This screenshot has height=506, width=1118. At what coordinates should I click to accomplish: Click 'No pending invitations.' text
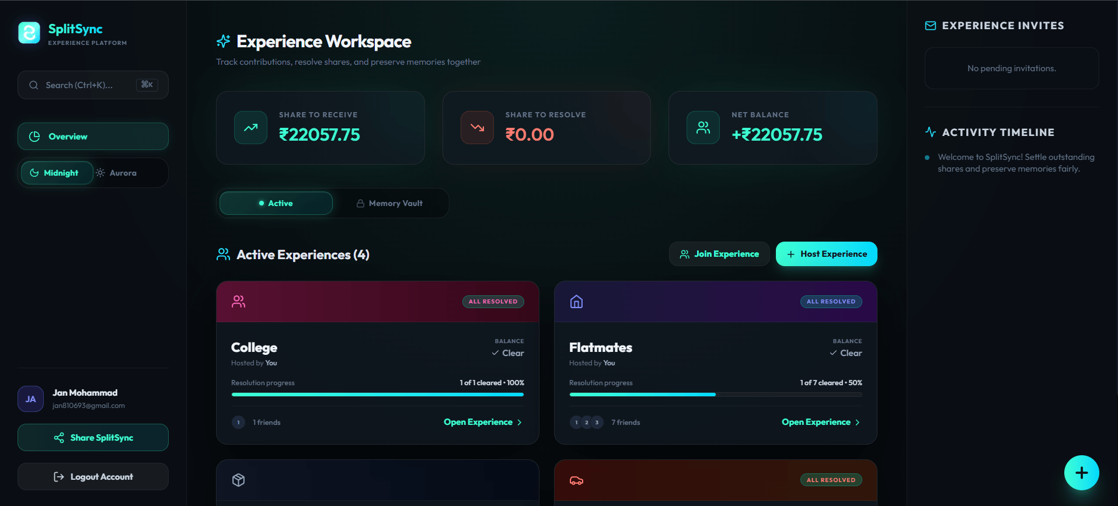(x=1012, y=68)
